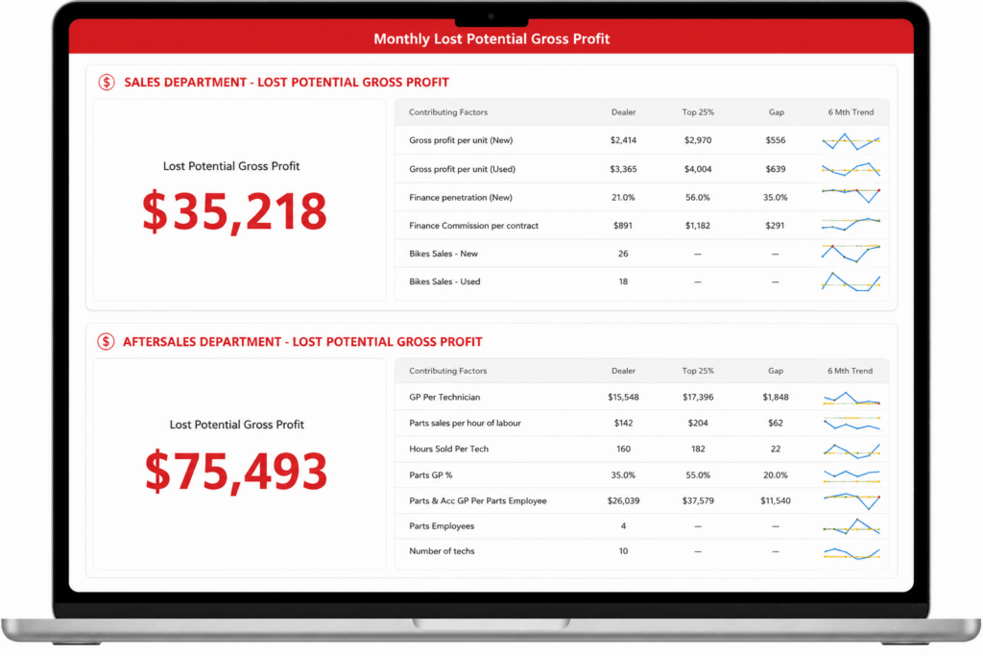Open the Bikes Sales - New trend sparkline
Screen dimensions: 983x656
(851, 253)
